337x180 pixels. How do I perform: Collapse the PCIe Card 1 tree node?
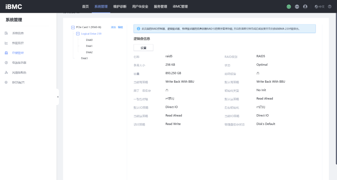(73, 27)
